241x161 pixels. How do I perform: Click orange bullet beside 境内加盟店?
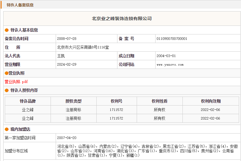point(7,129)
